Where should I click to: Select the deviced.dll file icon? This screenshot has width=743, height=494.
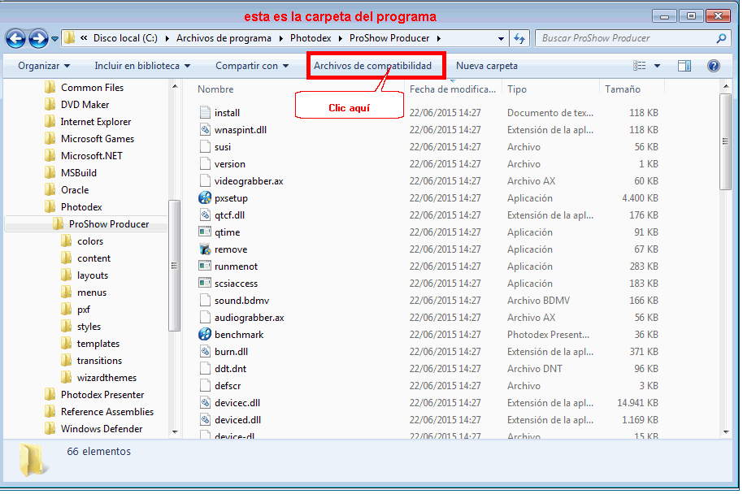click(x=205, y=419)
